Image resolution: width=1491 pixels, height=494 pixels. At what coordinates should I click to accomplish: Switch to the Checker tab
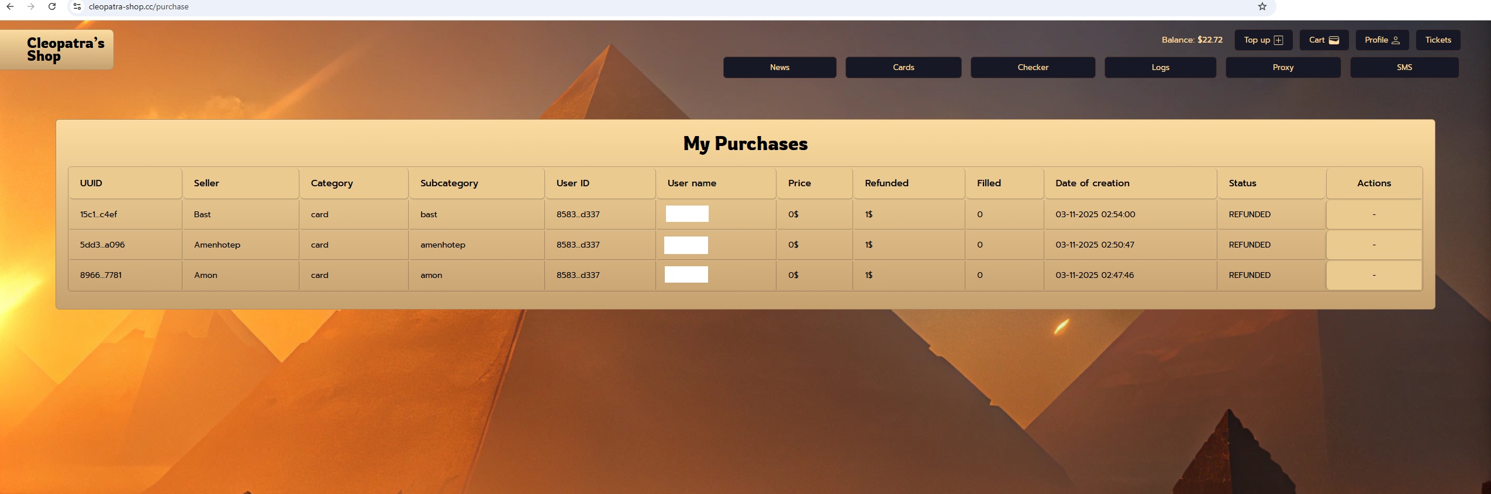coord(1033,67)
